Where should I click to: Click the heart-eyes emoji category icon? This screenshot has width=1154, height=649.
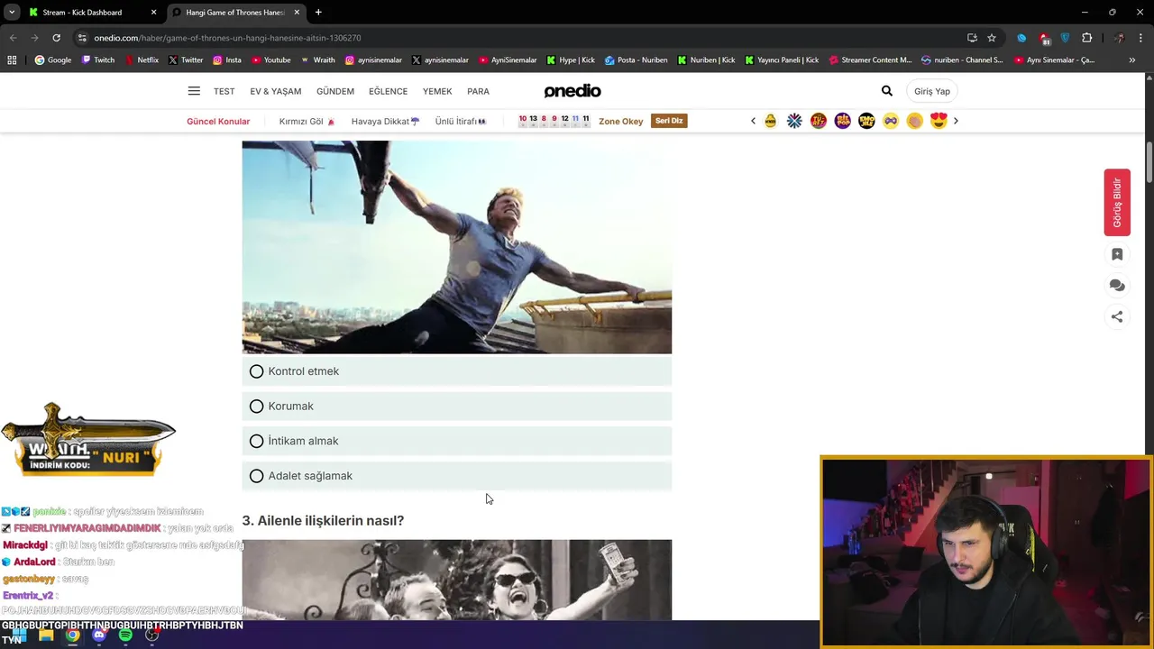tap(939, 121)
